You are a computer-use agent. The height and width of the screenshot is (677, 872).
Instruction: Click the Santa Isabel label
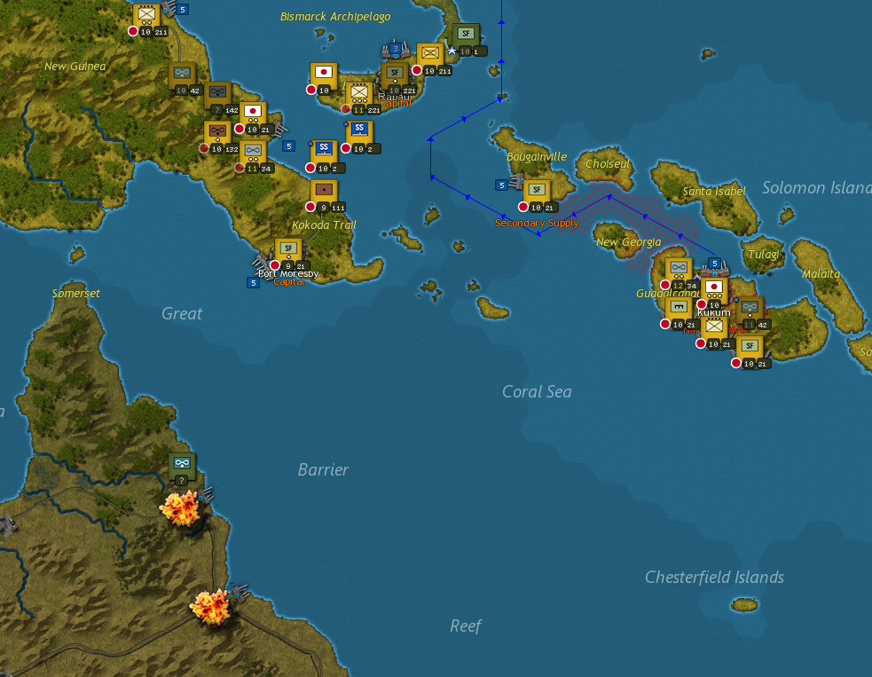pos(714,192)
